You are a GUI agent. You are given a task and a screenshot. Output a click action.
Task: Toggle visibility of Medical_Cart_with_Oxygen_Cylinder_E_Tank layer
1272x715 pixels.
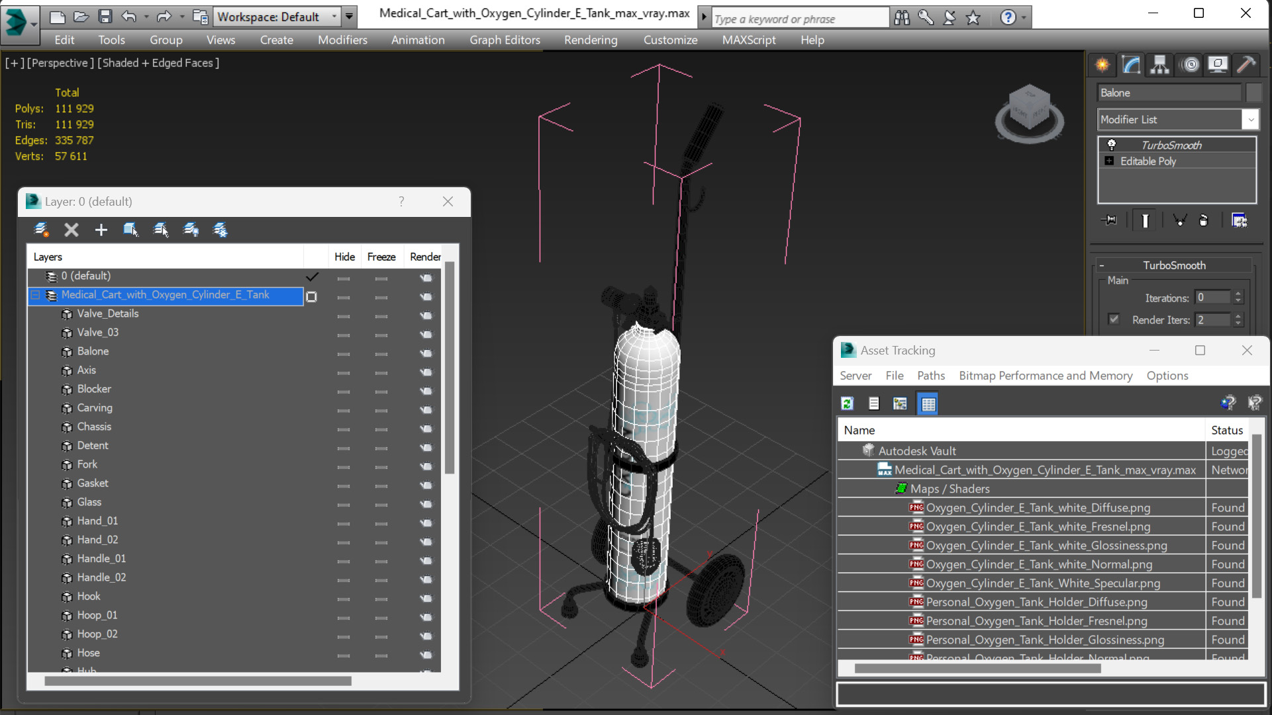click(x=344, y=295)
